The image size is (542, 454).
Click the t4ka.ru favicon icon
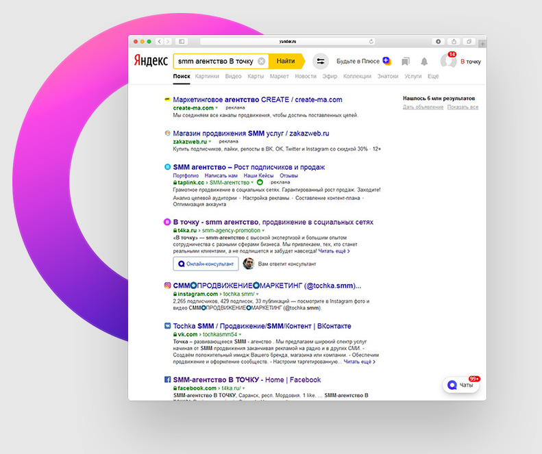tap(167, 222)
